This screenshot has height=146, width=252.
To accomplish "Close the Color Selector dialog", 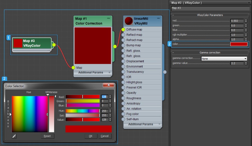I will [109, 85].
